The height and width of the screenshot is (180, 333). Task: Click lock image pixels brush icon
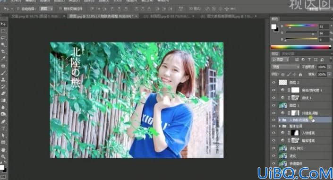289,74
